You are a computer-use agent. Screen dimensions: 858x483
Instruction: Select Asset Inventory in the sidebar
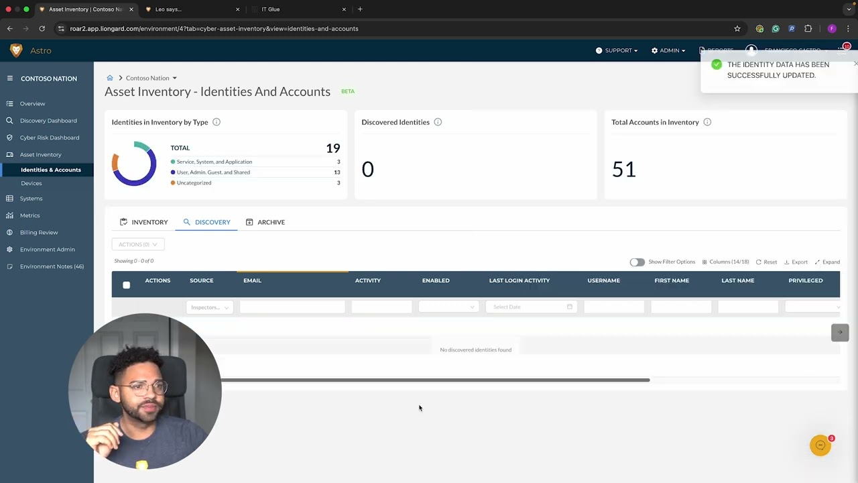coord(40,154)
